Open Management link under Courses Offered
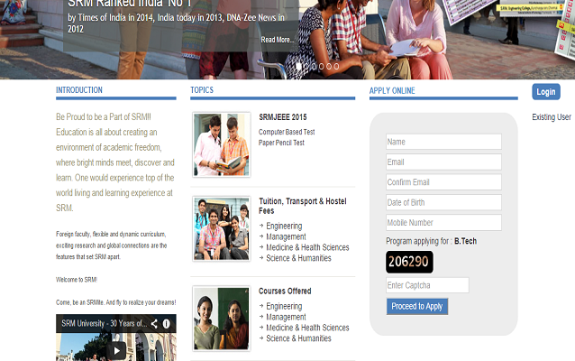Screen dimensions: 575x361 (286, 317)
